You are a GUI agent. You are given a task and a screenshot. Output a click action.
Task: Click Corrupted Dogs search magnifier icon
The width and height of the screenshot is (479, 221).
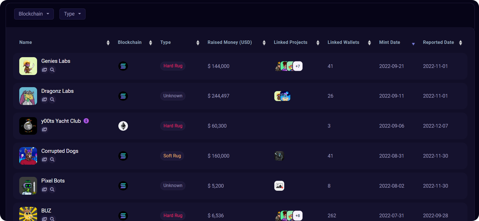(x=52, y=160)
